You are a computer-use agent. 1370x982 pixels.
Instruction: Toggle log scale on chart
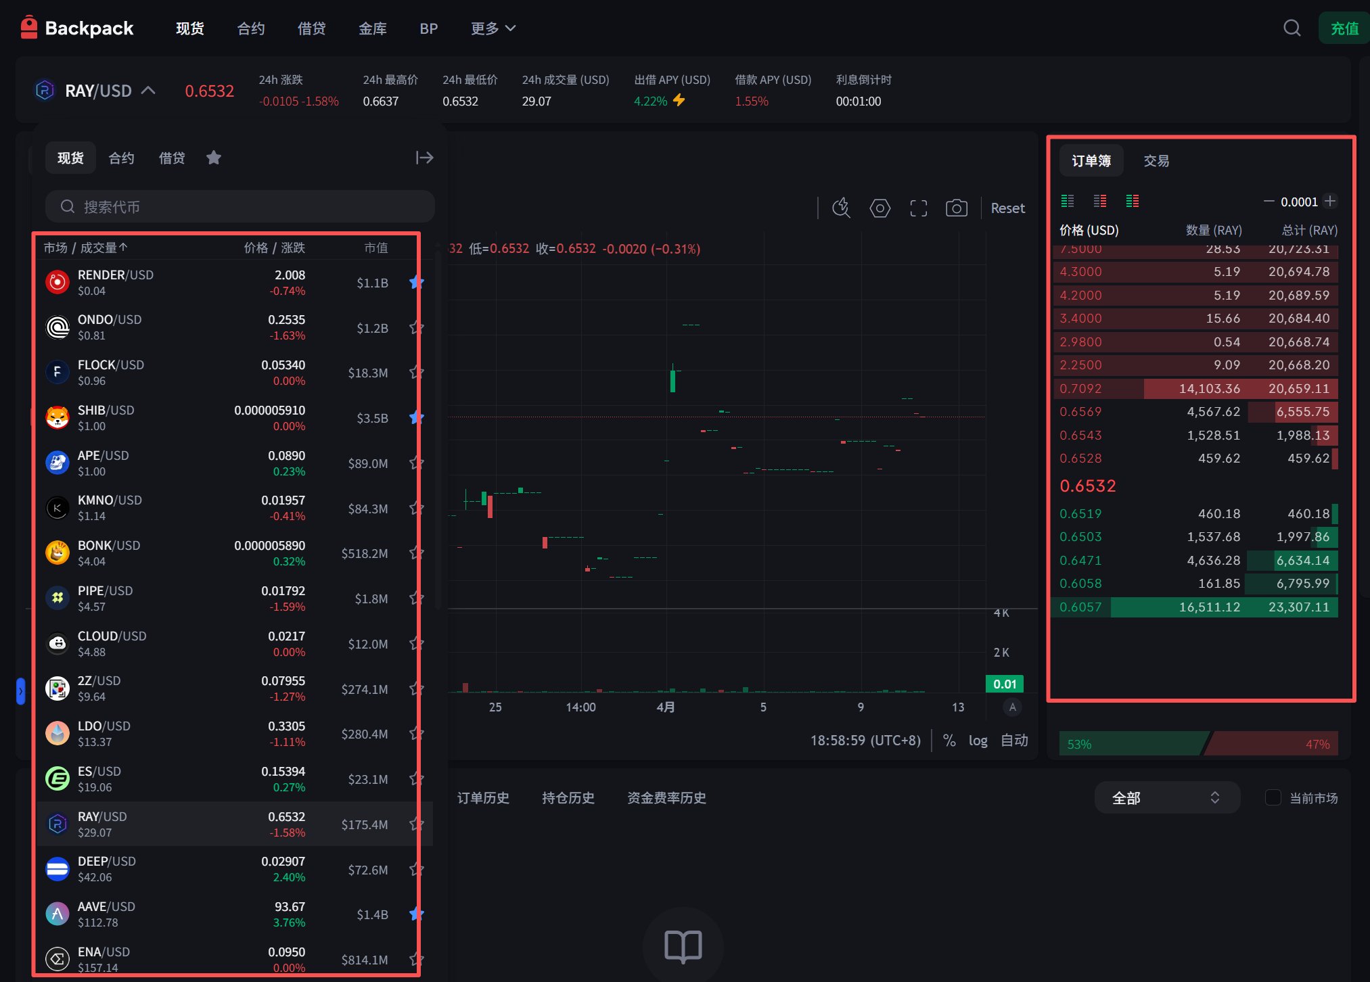pyautogui.click(x=978, y=741)
